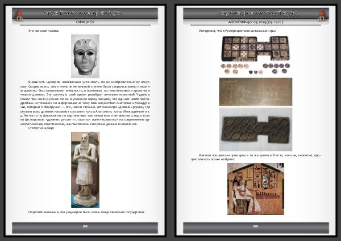The height and width of the screenshot is (241, 341).
Task: Click the line 'Интересно, что в Уре процветали'
Action: (x=237, y=31)
